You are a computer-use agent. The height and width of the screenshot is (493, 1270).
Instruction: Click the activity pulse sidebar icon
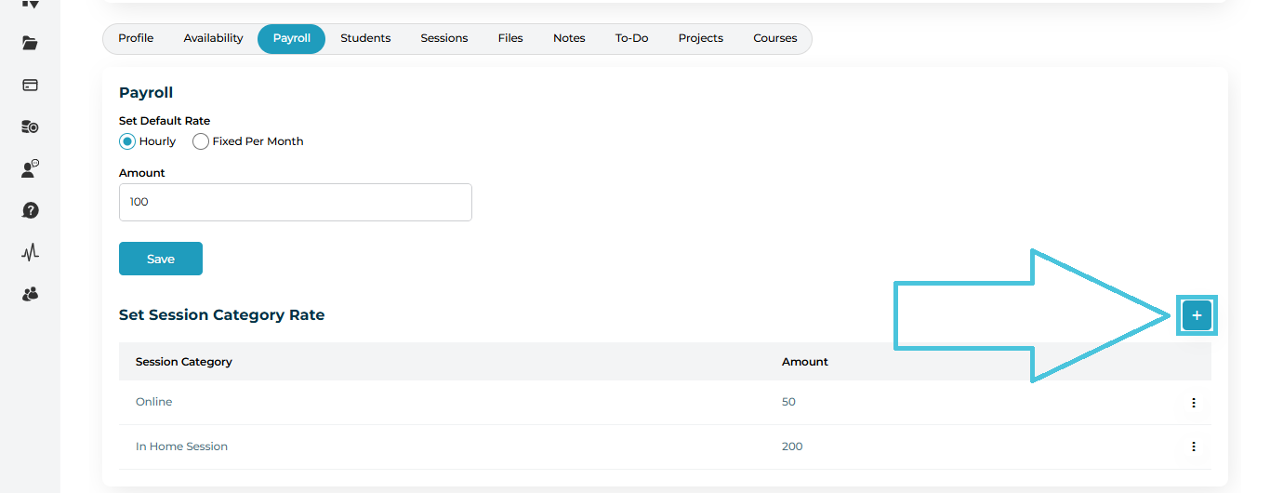pyautogui.click(x=30, y=252)
